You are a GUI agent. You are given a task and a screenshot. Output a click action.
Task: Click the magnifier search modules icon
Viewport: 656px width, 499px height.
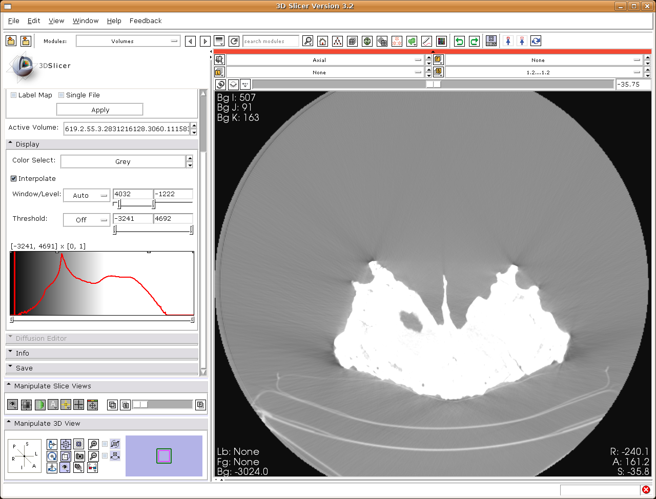pyautogui.click(x=307, y=41)
